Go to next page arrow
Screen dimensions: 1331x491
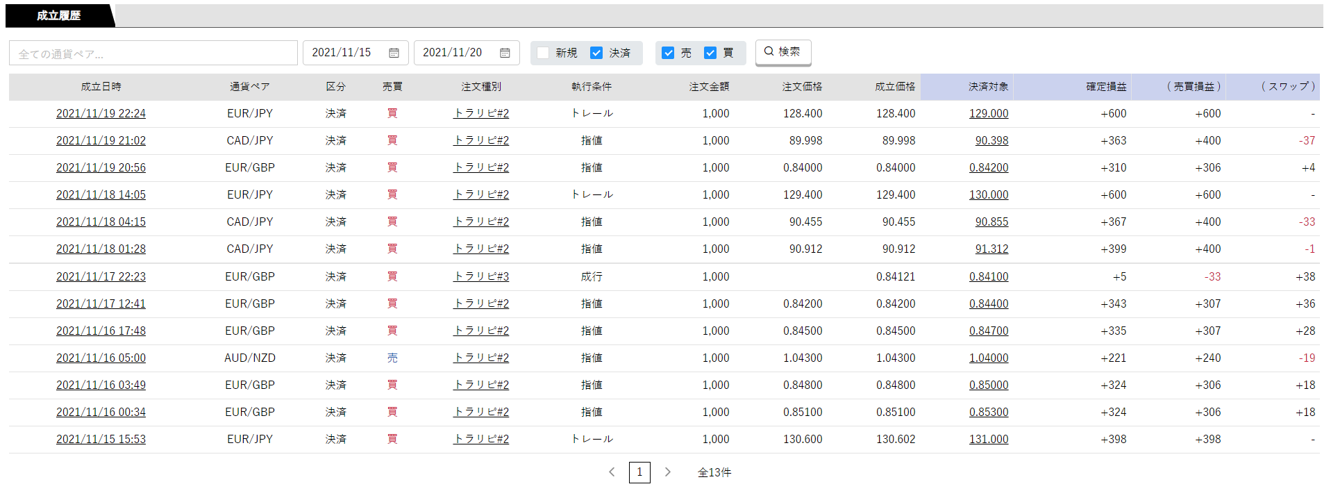tap(667, 472)
